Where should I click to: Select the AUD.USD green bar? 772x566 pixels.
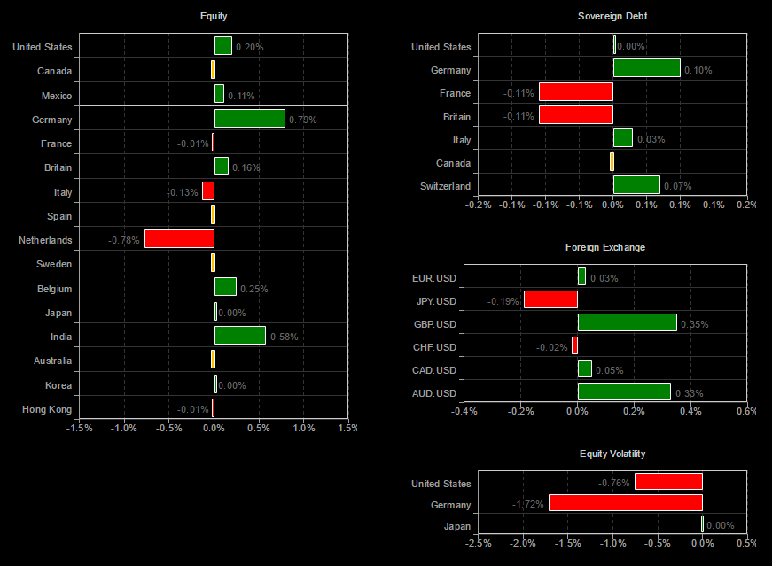point(624,392)
